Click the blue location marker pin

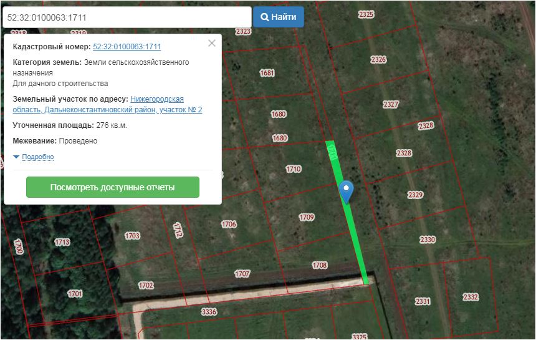(x=345, y=190)
